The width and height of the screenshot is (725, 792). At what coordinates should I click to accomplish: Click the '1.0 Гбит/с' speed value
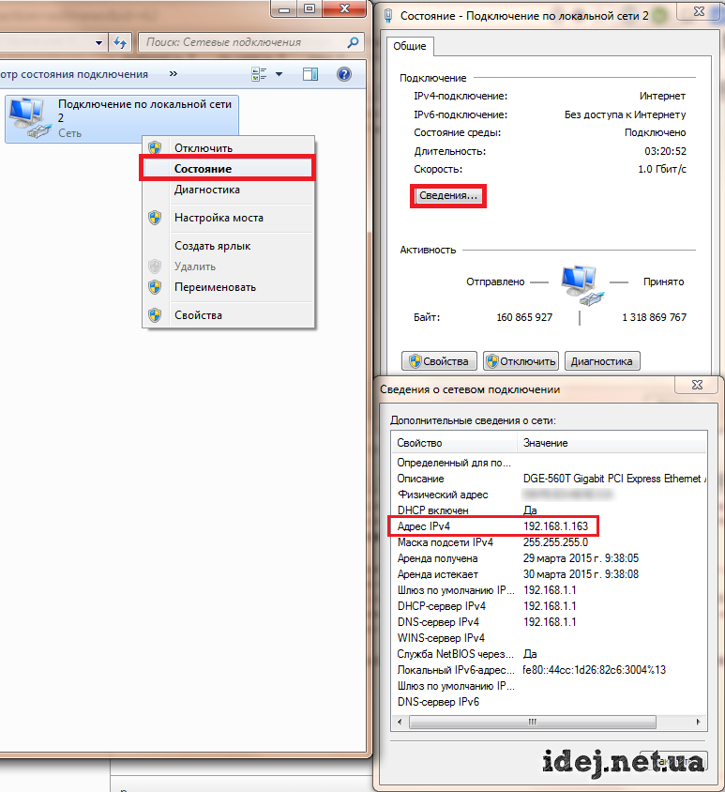coord(662,169)
